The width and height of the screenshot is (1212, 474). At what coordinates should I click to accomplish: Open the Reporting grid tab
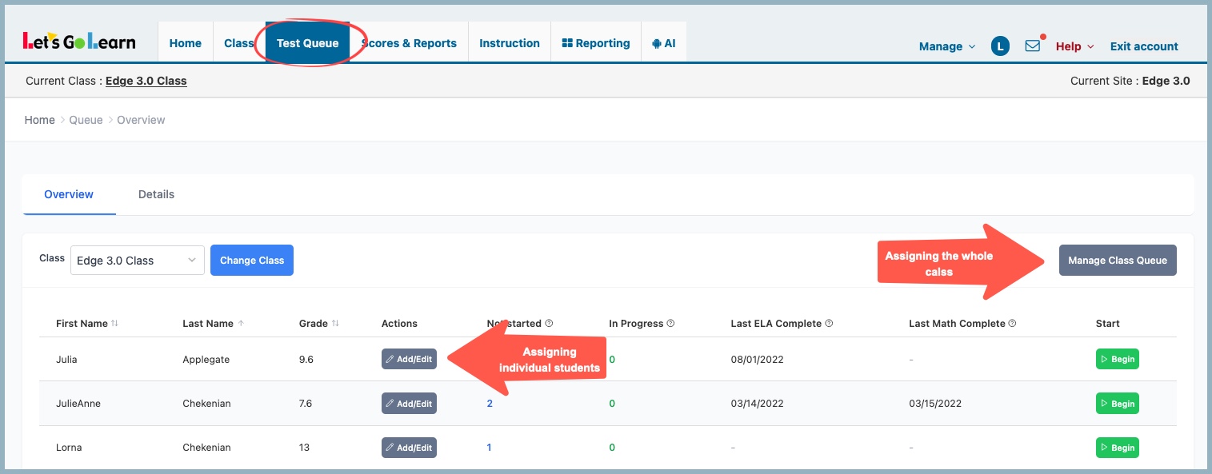coord(596,43)
